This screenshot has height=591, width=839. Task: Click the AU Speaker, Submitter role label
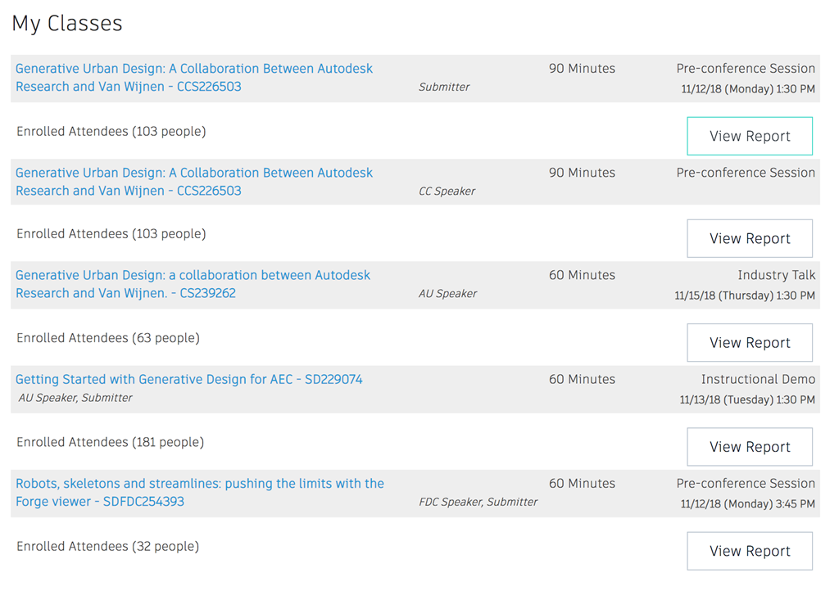click(75, 398)
